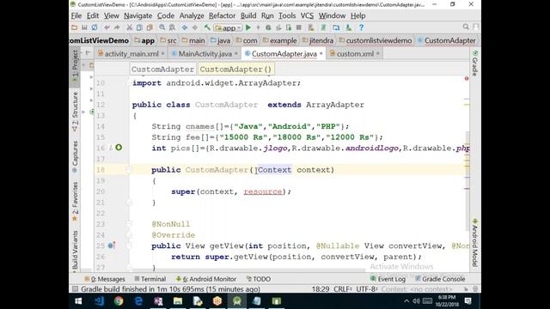The width and height of the screenshot is (550, 309).
Task: Open the Android Monitor tool window
Action: click(x=206, y=279)
